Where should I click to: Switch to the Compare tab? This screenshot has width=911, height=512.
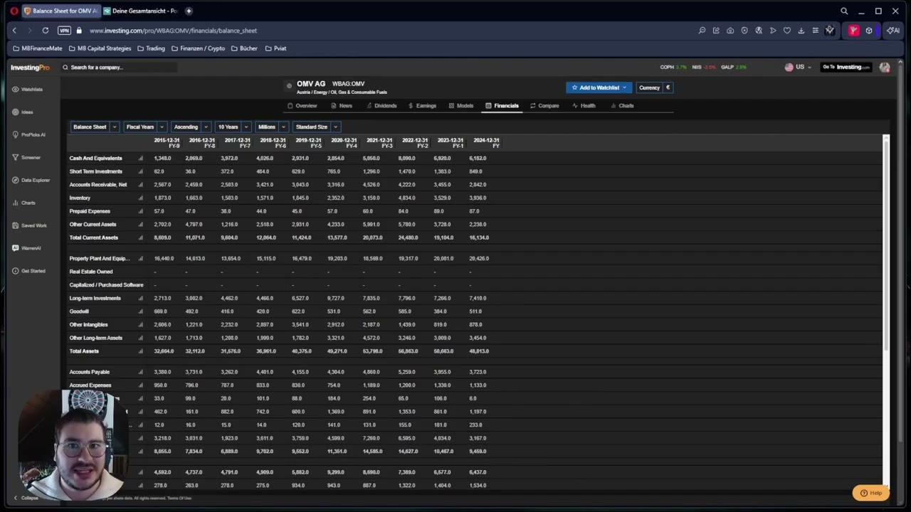point(544,106)
